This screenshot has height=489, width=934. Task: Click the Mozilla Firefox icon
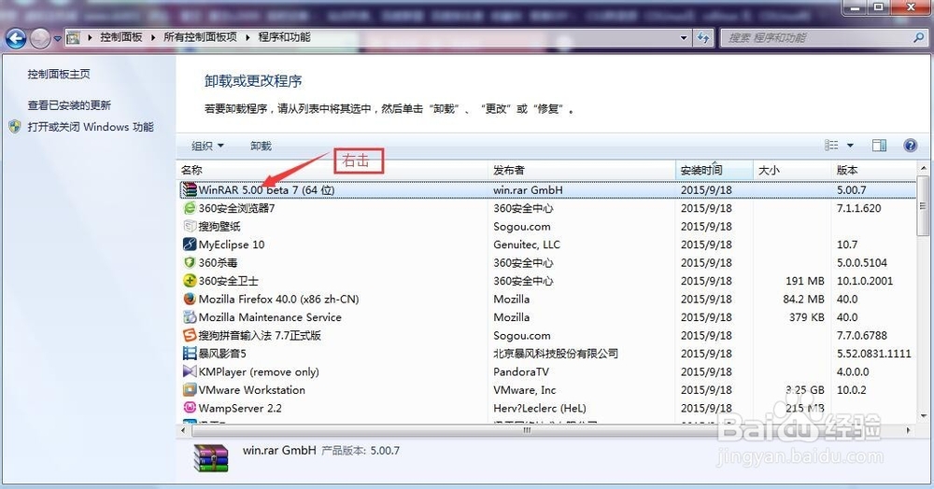pyautogui.click(x=190, y=299)
